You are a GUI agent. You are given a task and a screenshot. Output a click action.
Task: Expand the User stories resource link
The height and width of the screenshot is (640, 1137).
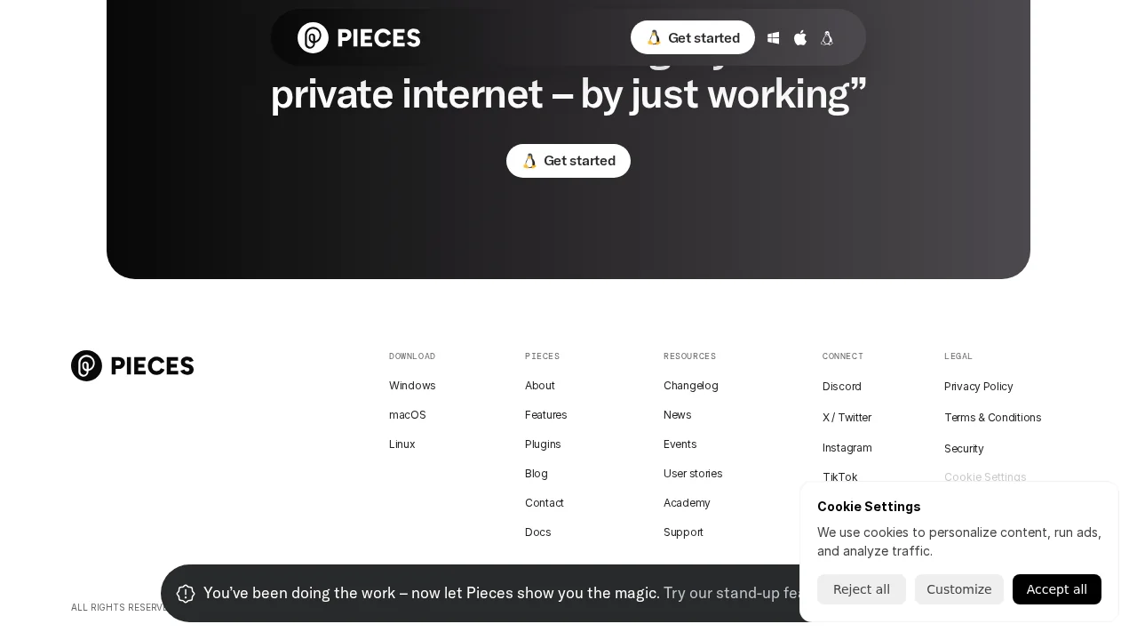[x=693, y=473]
